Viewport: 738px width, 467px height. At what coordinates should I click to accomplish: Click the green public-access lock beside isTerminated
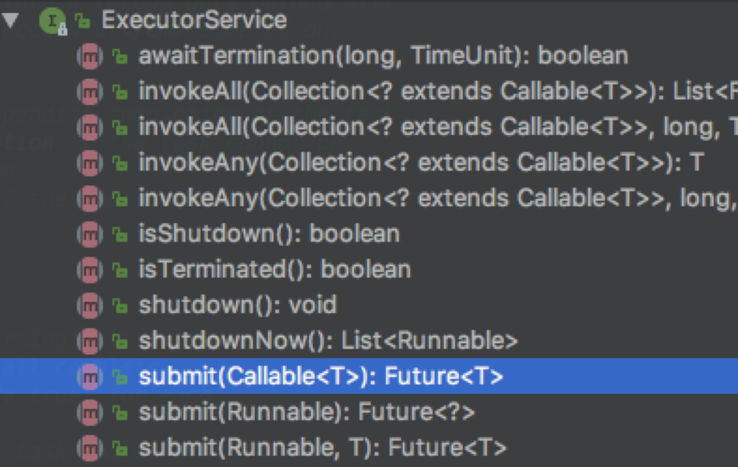pos(120,271)
